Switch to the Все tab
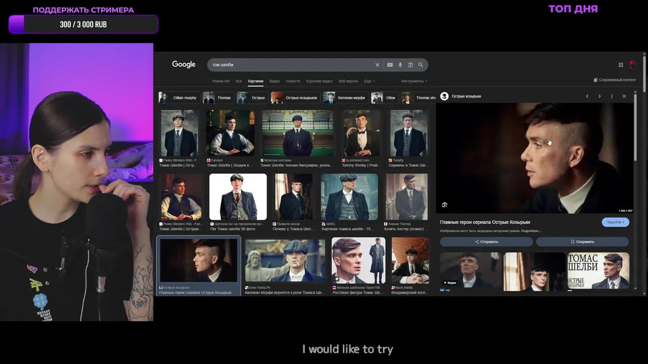This screenshot has height=364, width=648. (238, 81)
